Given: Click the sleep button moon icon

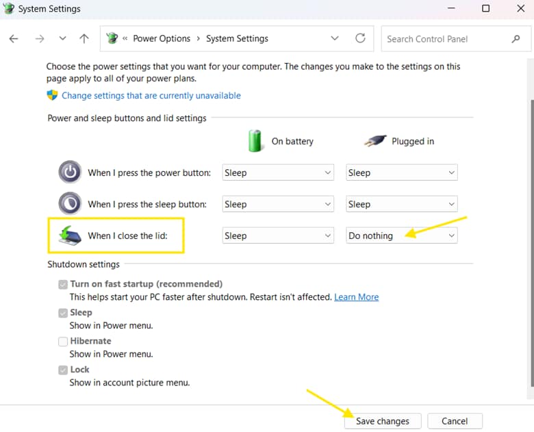Looking at the screenshot, I should click(70, 203).
